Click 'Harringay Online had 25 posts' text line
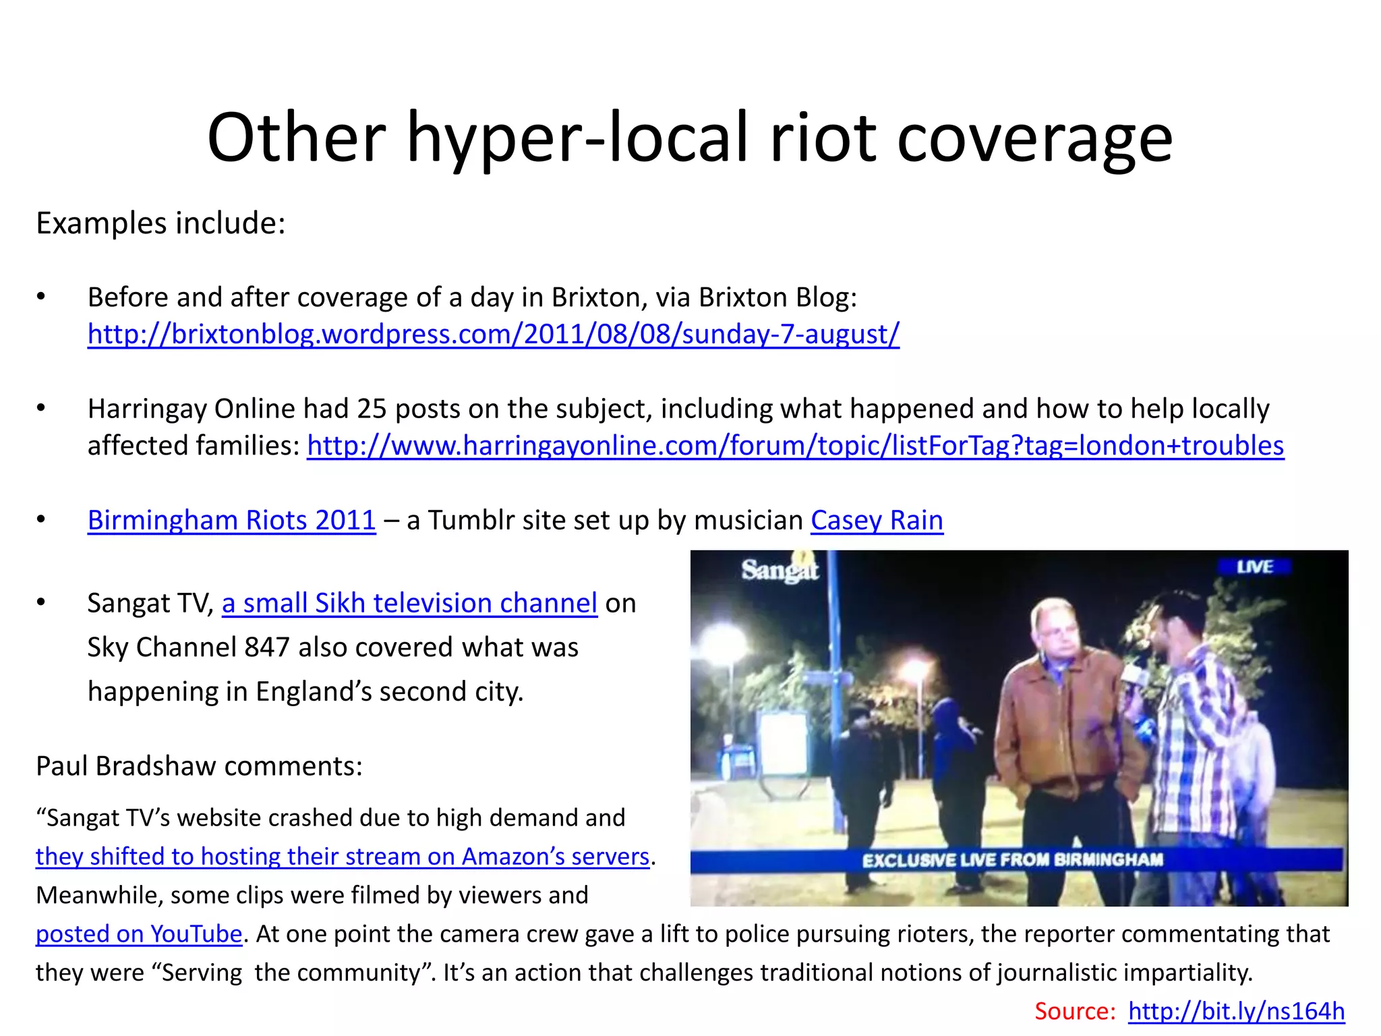This screenshot has width=1381, height=1036. pyautogui.click(x=678, y=409)
